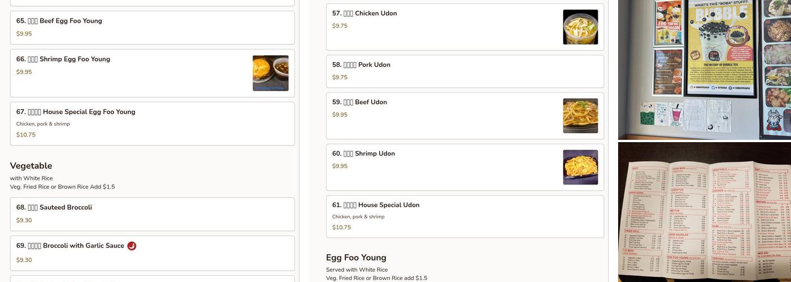Click the $9.30 price under Sauteed Broccoli
The width and height of the screenshot is (791, 282).
(x=24, y=221)
